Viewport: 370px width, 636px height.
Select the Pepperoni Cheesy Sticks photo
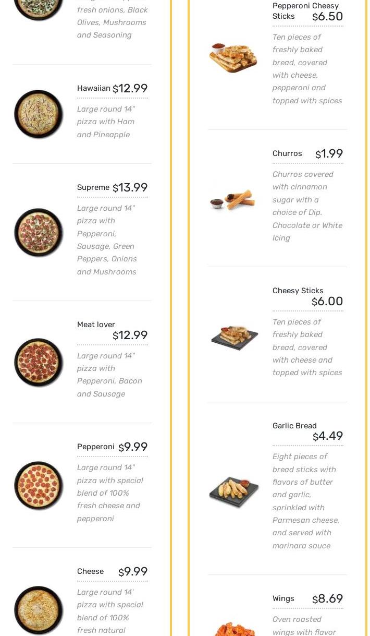coord(233,58)
